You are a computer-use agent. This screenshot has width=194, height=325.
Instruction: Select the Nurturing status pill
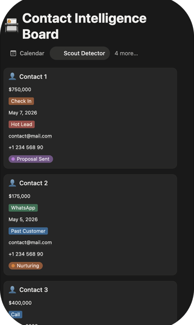coord(25,265)
